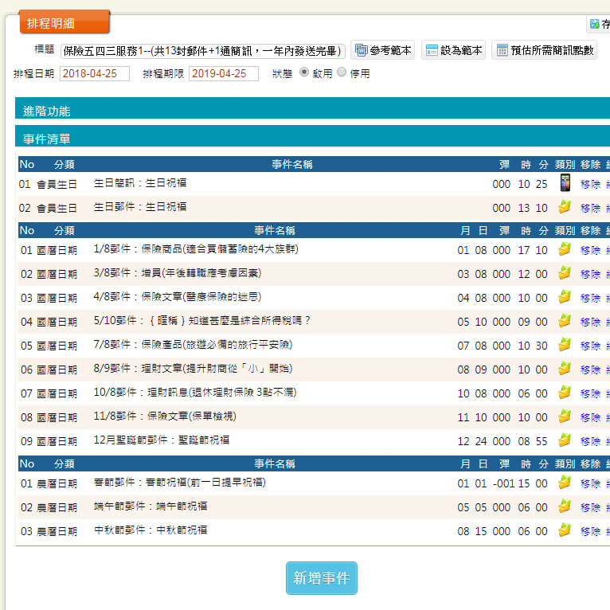Click event name 1/8郵件 保險商品
Image resolution: width=610 pixels, height=610 pixels.
[x=196, y=249]
